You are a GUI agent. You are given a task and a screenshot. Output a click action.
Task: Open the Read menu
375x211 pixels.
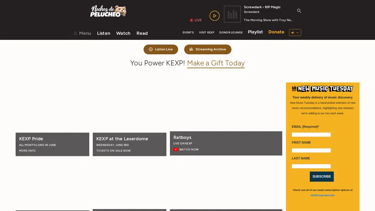tap(142, 33)
